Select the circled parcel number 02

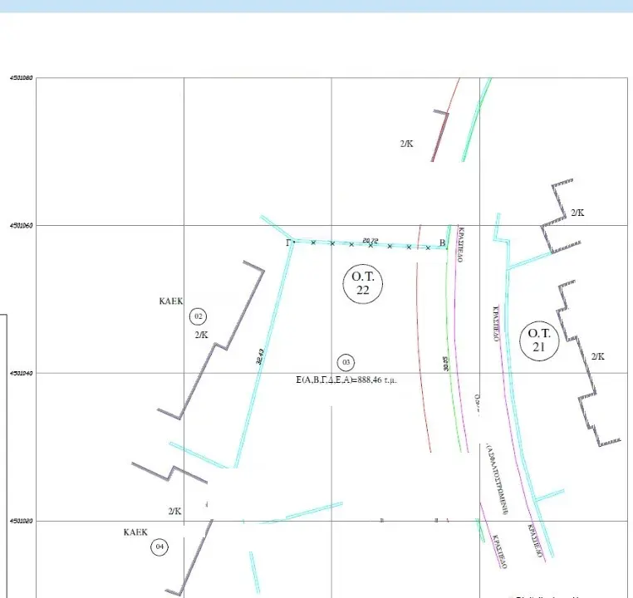tap(198, 316)
